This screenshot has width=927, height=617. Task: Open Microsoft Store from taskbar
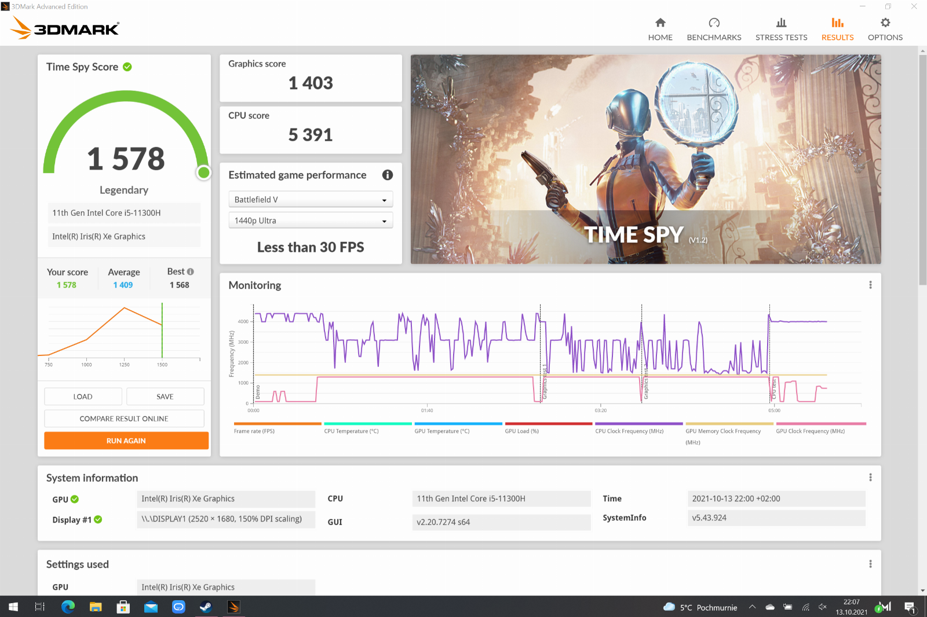[123, 607]
